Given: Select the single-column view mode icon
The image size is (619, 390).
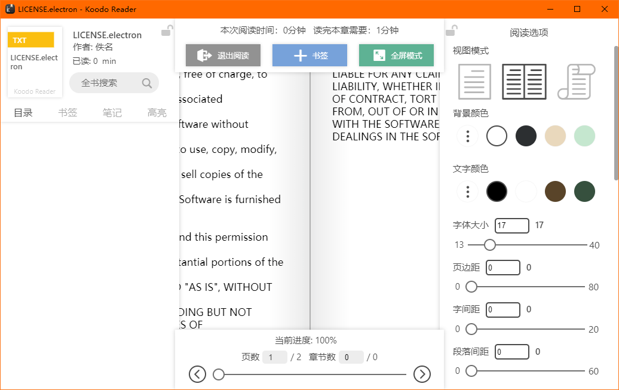Looking at the screenshot, I should [474, 82].
